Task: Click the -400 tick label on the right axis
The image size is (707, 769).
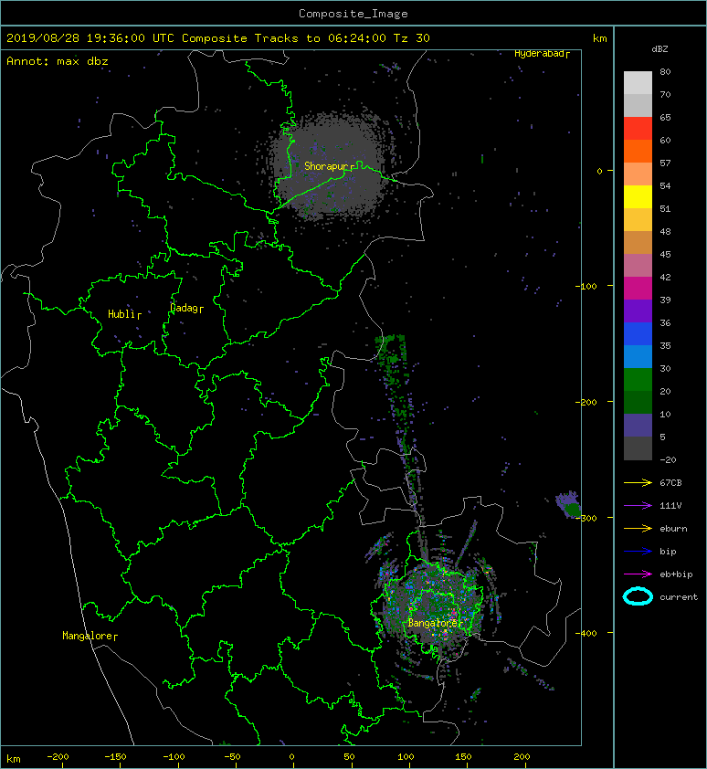Action: [586, 633]
